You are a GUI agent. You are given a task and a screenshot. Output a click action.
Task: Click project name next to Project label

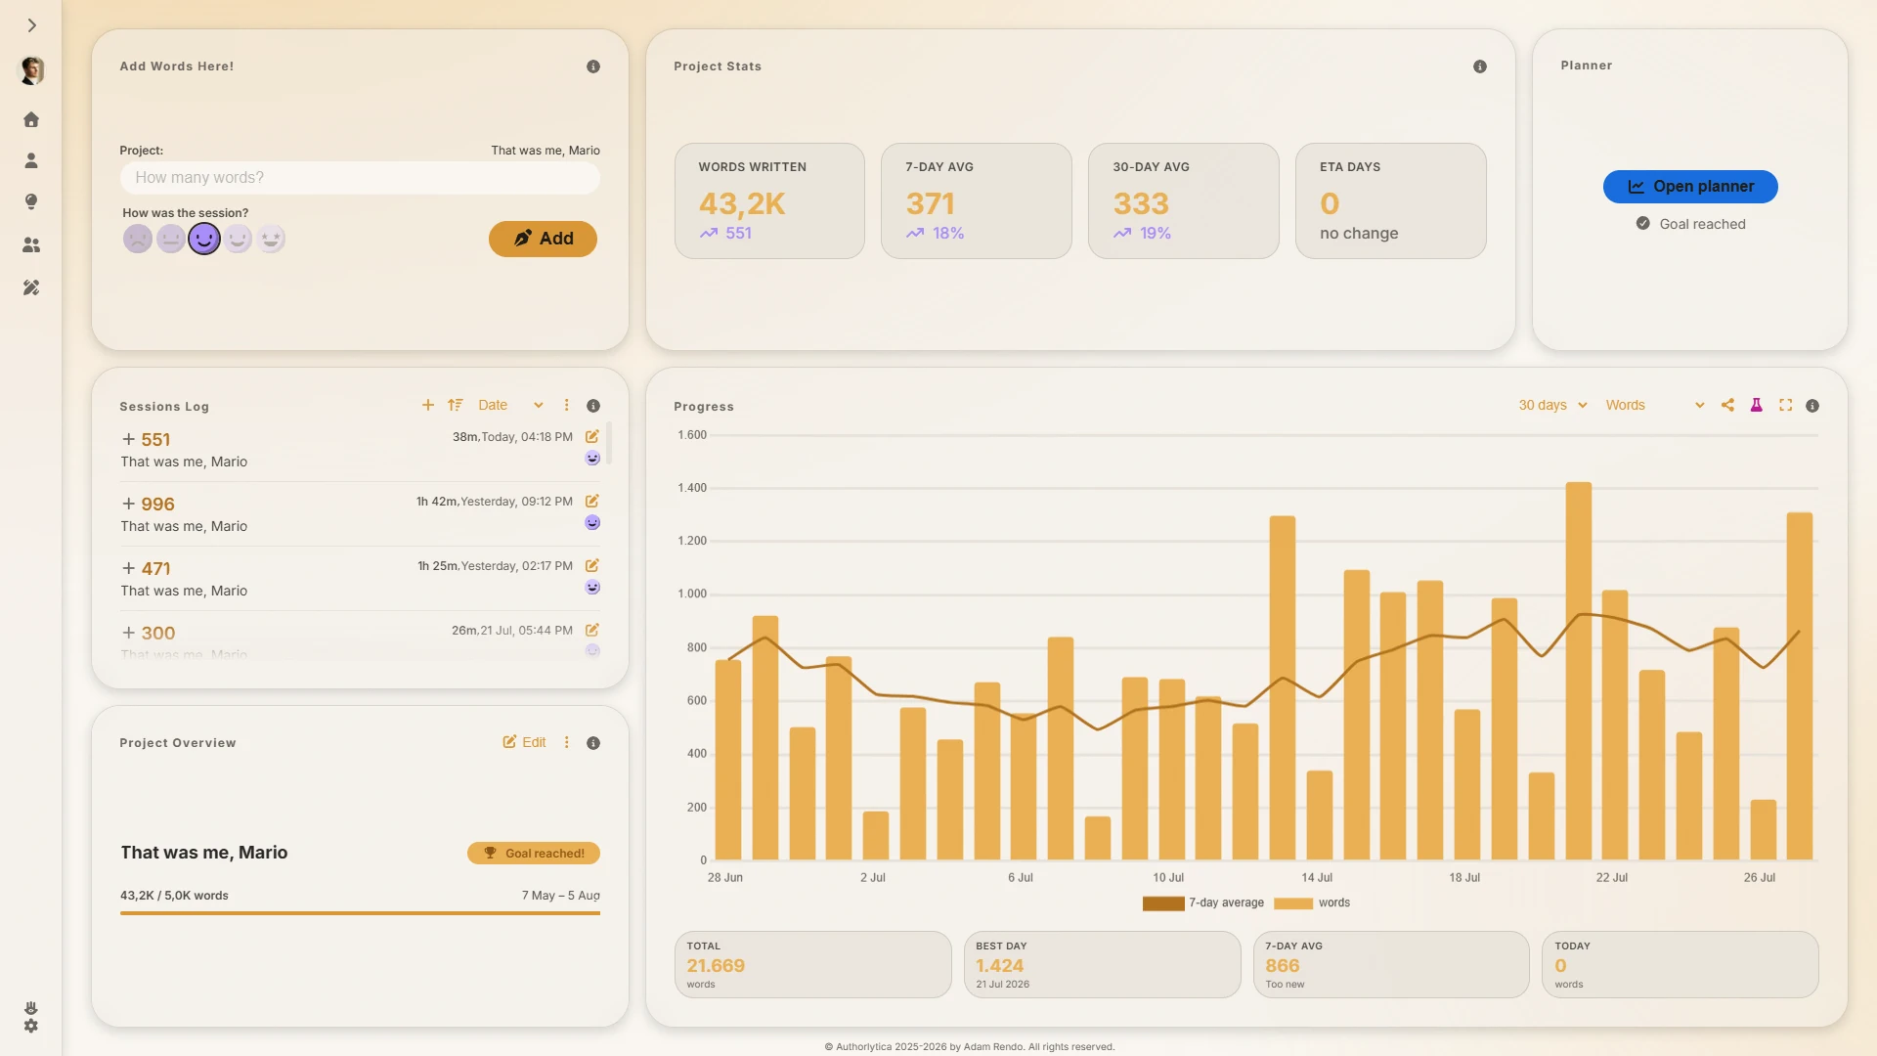546,151
